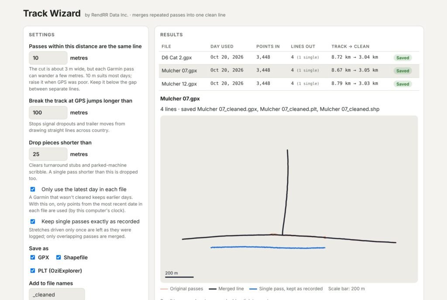The width and height of the screenshot is (447, 300).
Task: Choose the Mulcher 12.gpx result row
Action: pyautogui.click(x=289, y=84)
